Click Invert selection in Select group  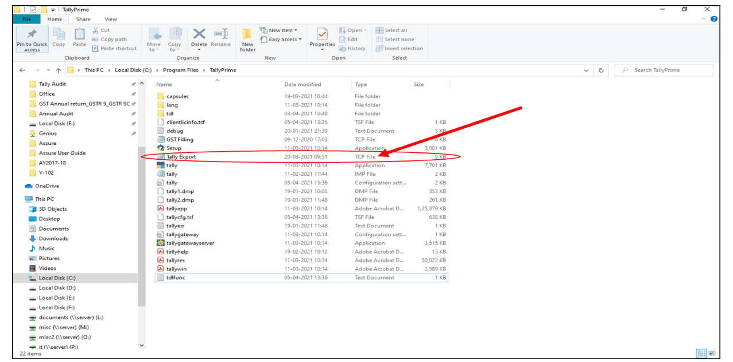(400, 49)
